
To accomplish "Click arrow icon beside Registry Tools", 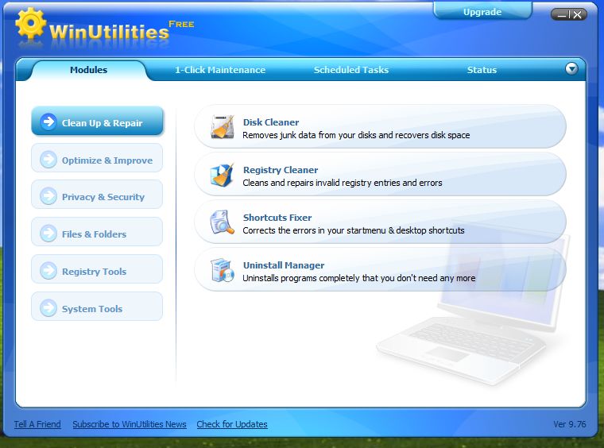I will [48, 271].
